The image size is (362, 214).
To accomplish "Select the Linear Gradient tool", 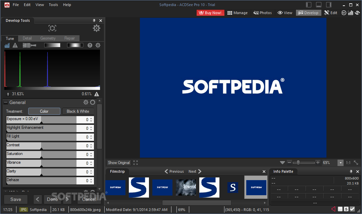I will 52,45.
